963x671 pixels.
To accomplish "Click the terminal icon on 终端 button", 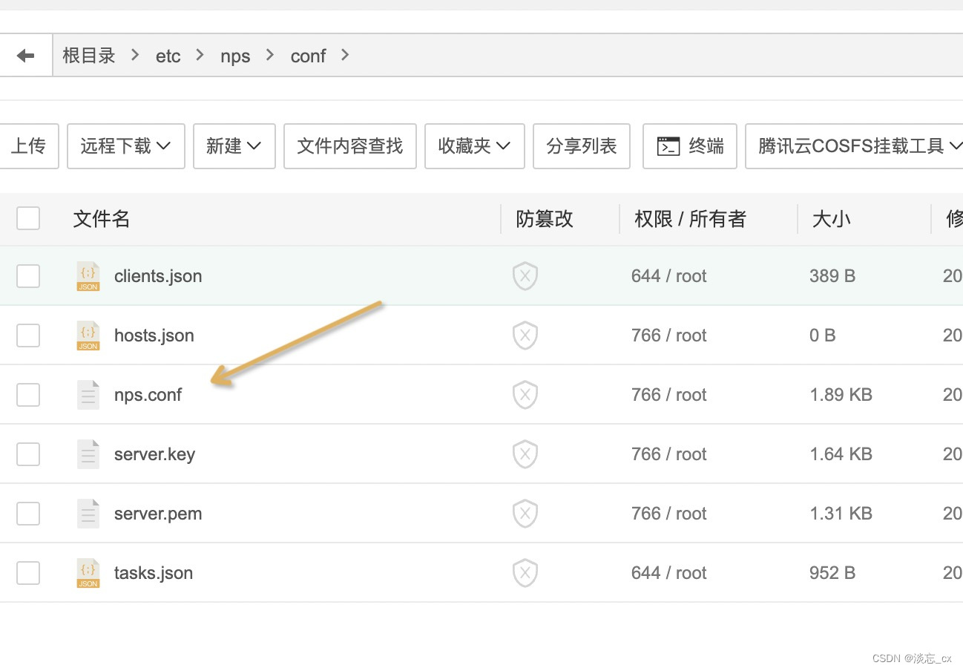I will click(668, 146).
